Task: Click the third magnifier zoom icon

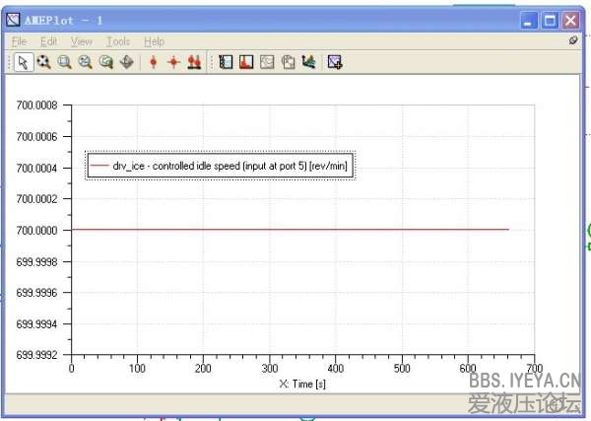Action: 85,62
